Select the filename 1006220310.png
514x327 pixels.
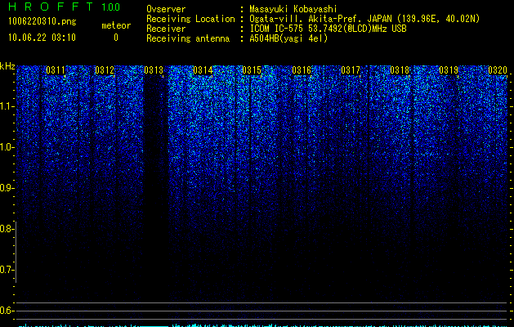click(42, 21)
